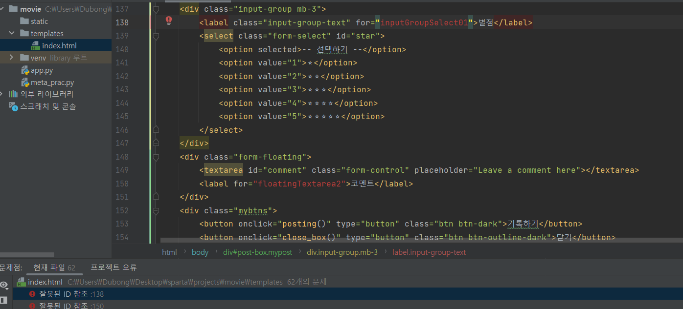Toggle the editor preview icon below the eye
Viewport: 683px width, 309px height.
2,300
